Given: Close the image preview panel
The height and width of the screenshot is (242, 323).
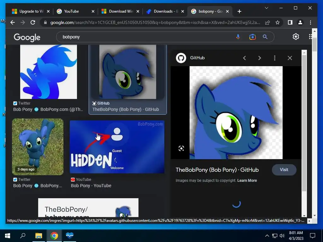Looking at the screenshot, I should click(290, 58).
